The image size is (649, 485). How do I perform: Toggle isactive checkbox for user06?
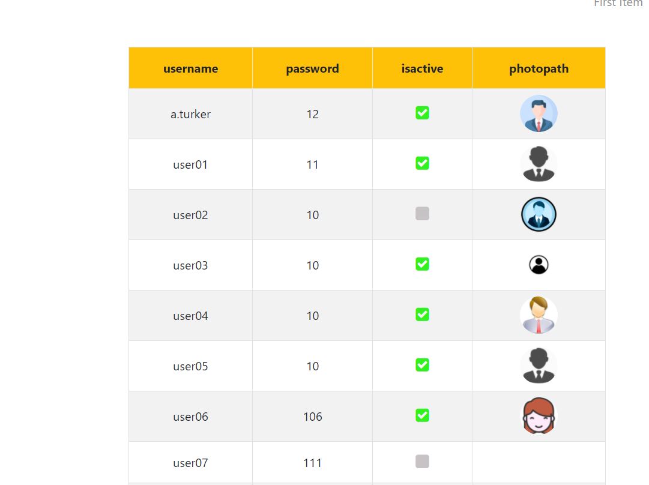(422, 415)
